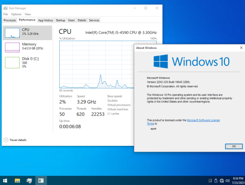Open the Options menu

coord(16,14)
